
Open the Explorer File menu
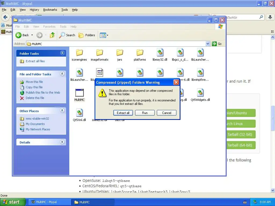point(17,27)
